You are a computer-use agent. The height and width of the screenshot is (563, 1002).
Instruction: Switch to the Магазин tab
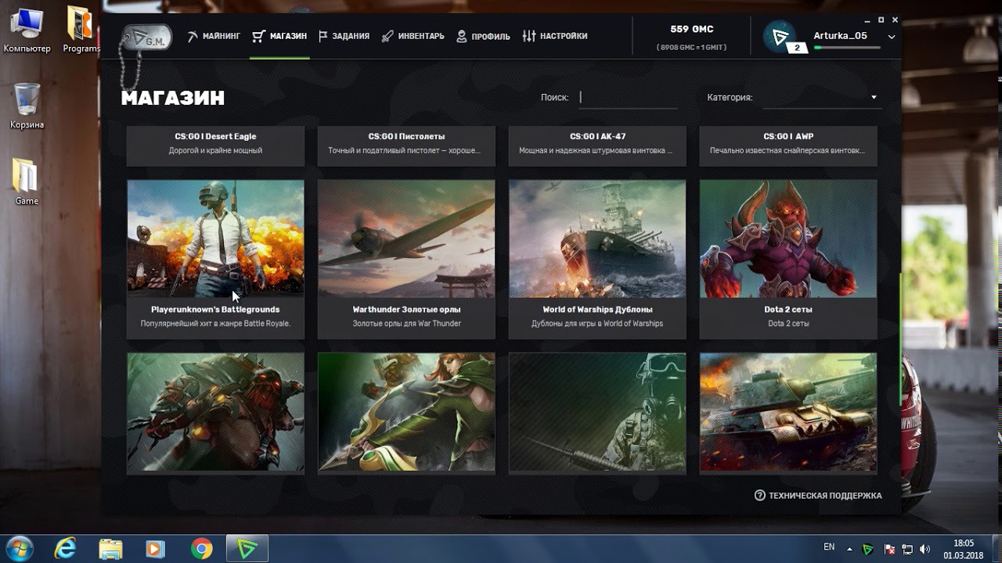coord(279,36)
